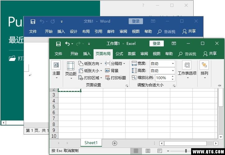Image resolution: width=225 pixels, height=155 pixels.
Task: Switch to Excel 视图 tab
Action: 156,54
